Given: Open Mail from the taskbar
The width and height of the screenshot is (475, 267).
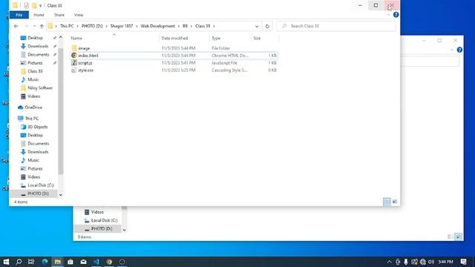Looking at the screenshot, I should point(83,262).
